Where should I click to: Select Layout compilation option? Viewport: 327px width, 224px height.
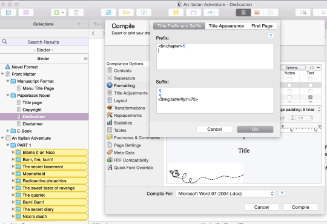pyautogui.click(x=121, y=100)
